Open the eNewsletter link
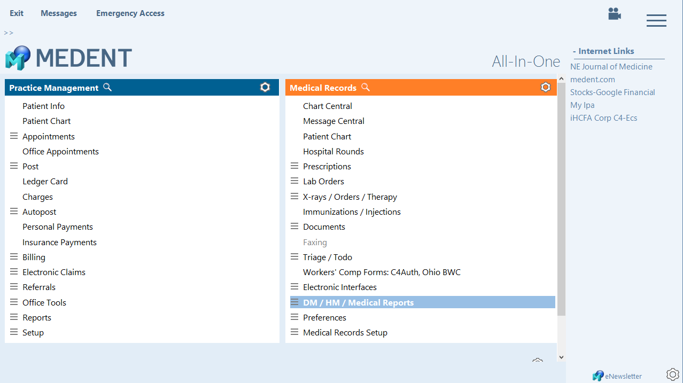Image resolution: width=683 pixels, height=383 pixels. tap(623, 376)
